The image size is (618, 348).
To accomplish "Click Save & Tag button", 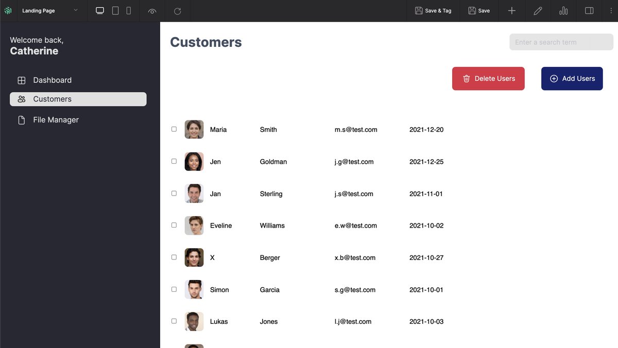I will click(433, 10).
